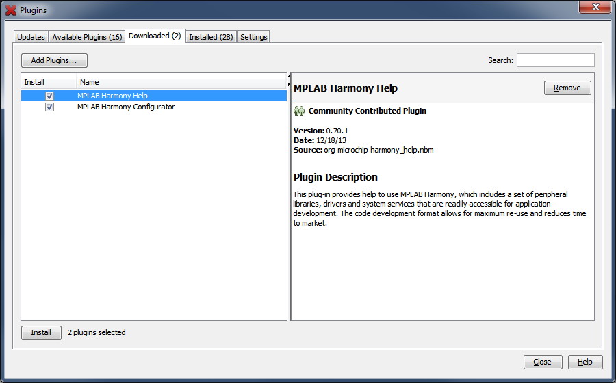Click the Close button at the bottom
Viewport: 616px width, 383px height.
pyautogui.click(x=542, y=362)
